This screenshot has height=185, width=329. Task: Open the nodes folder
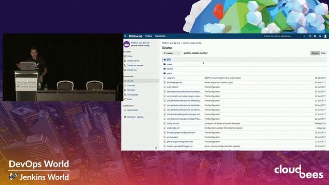(170, 64)
